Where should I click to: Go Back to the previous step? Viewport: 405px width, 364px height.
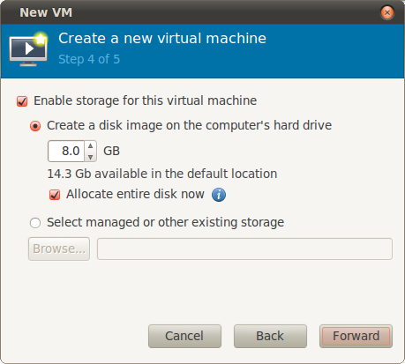[270, 336]
